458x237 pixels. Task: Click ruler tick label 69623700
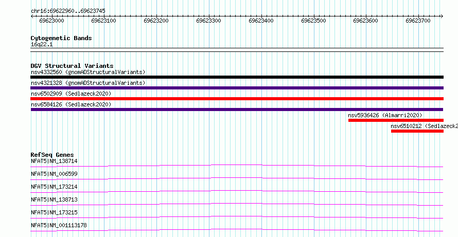tap(418, 21)
